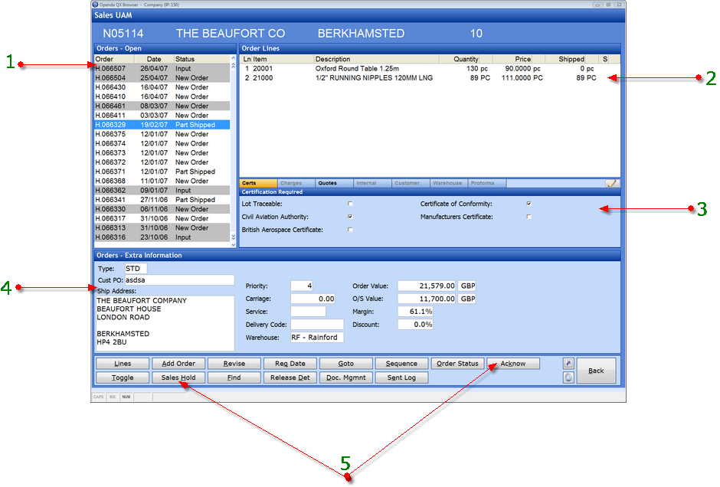720x487 pixels.
Task: Click the Add Order button
Action: pos(178,364)
